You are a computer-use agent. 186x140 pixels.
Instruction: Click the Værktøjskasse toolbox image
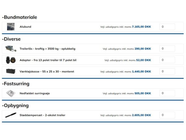tap(11, 71)
